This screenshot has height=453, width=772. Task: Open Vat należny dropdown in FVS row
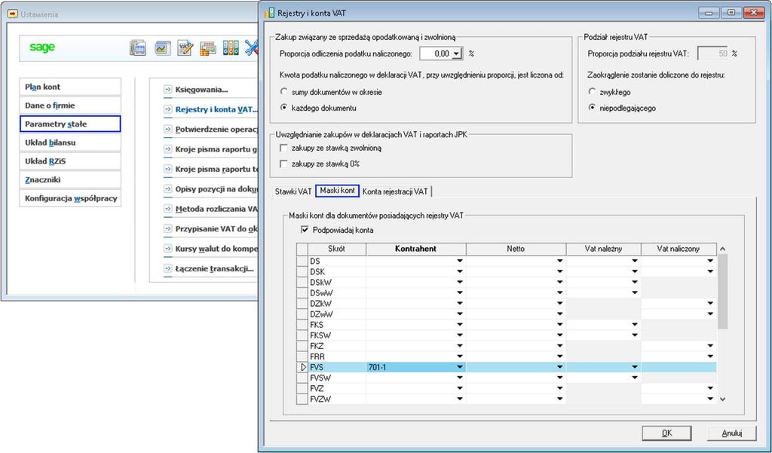click(635, 367)
